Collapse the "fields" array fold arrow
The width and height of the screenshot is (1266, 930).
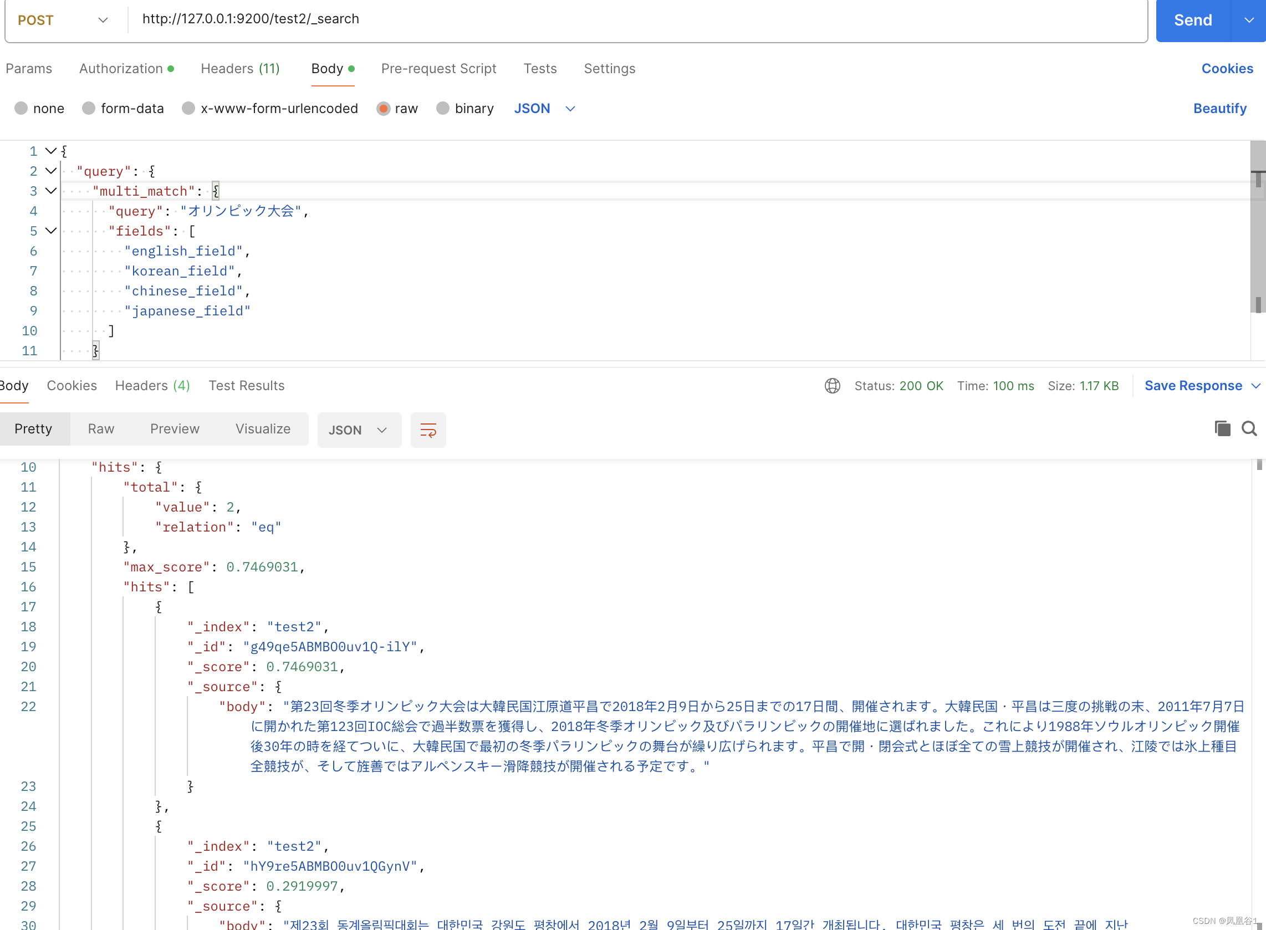(50, 231)
